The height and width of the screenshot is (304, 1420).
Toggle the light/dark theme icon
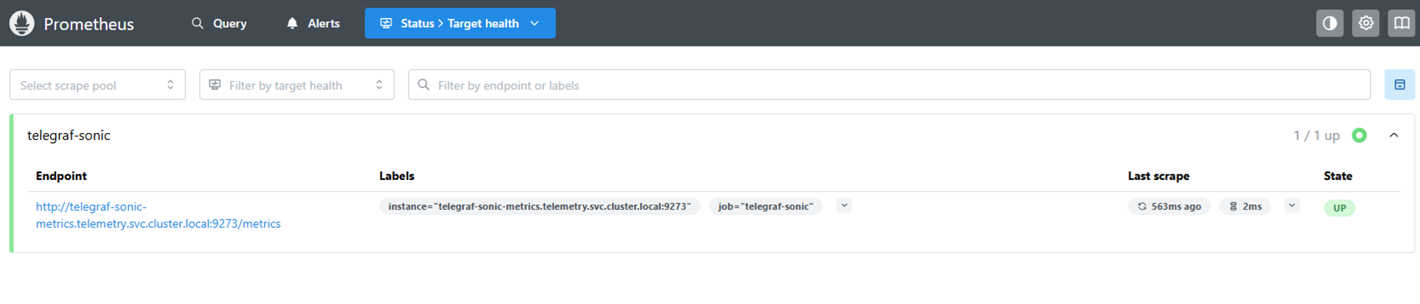[x=1330, y=23]
